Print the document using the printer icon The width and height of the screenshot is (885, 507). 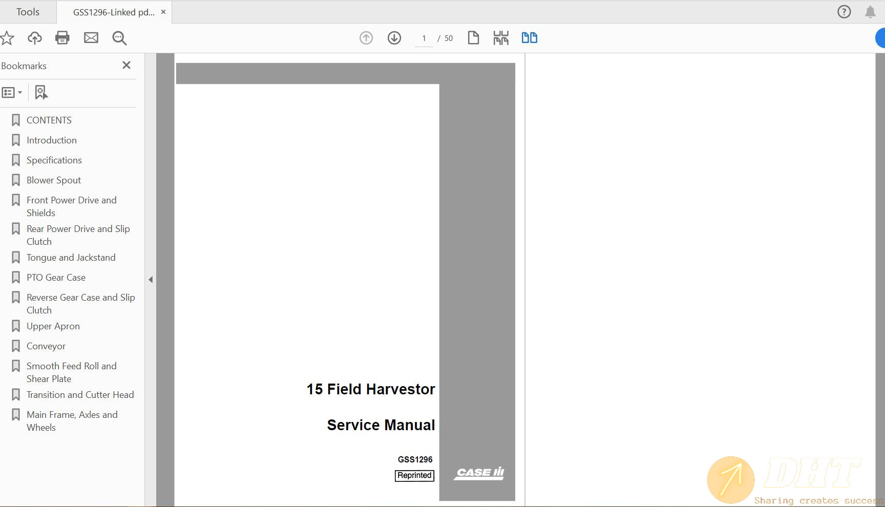click(62, 38)
